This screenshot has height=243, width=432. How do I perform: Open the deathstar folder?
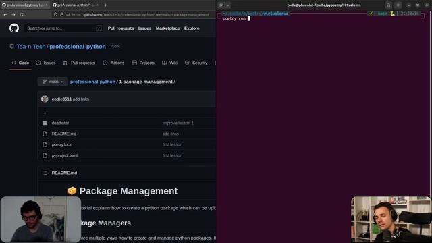point(60,123)
